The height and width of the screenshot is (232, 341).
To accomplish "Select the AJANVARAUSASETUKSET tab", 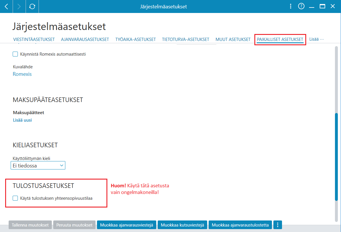I will 85,39.
